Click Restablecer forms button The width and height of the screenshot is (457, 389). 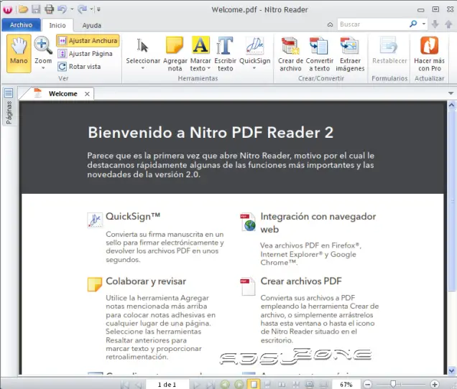(x=389, y=50)
